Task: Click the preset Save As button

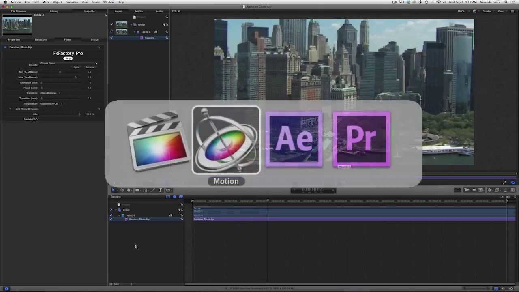Action: click(90, 67)
